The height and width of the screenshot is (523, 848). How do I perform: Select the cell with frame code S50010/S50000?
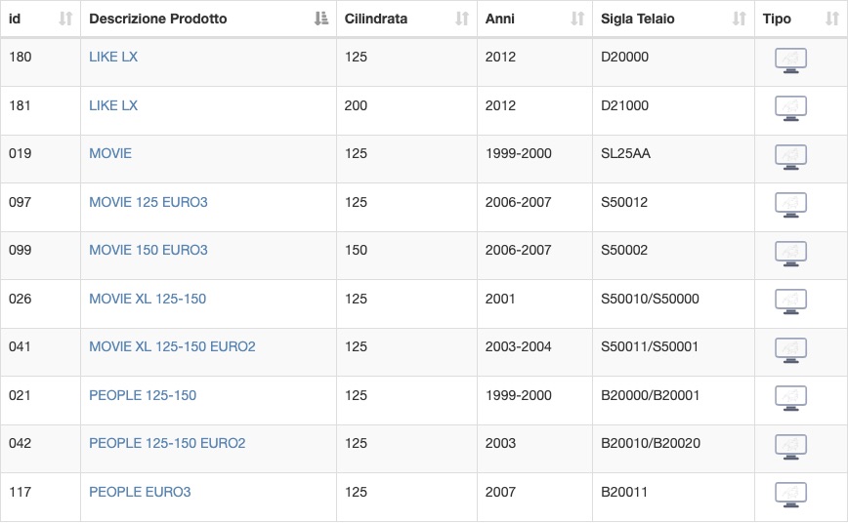(673, 303)
